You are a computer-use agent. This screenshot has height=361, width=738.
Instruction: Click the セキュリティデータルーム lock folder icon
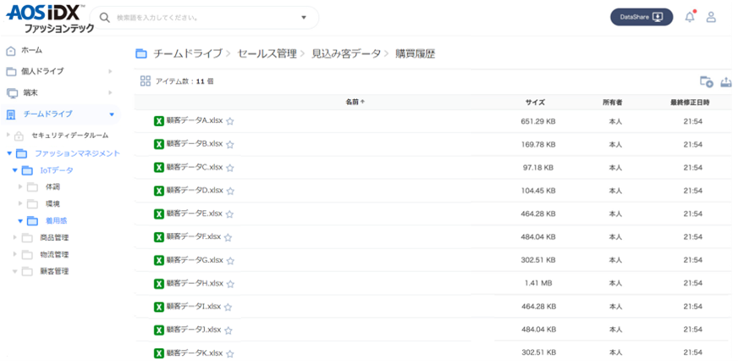[19, 136]
